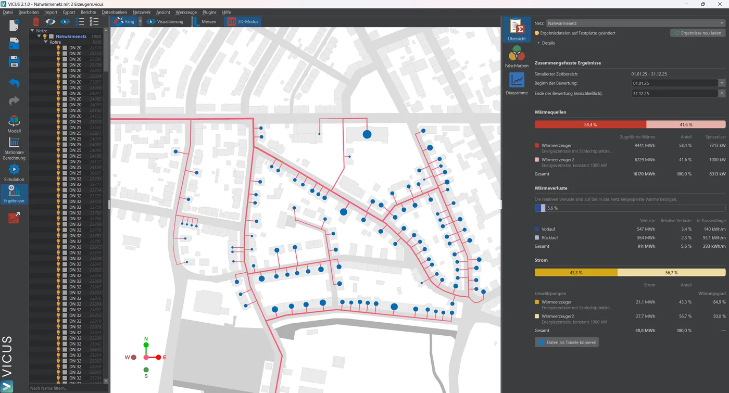Delete selection with the red trash icon
Viewport: 729px width, 393px height.
tap(36, 22)
